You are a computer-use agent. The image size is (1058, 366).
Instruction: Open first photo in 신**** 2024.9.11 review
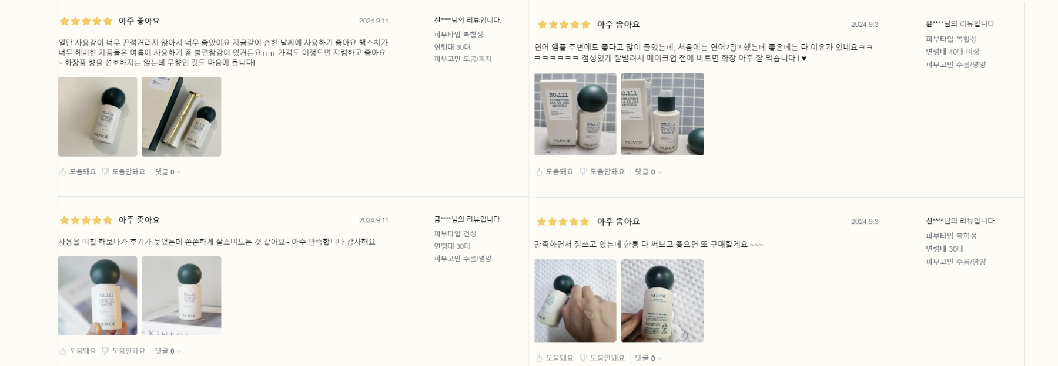pyautogui.click(x=98, y=117)
